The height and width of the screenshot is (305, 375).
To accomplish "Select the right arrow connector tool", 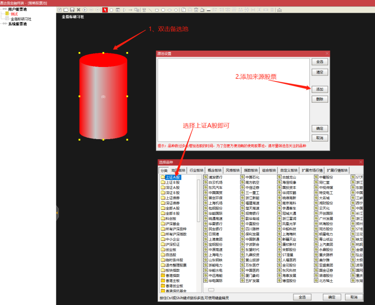I will (x=130, y=10).
